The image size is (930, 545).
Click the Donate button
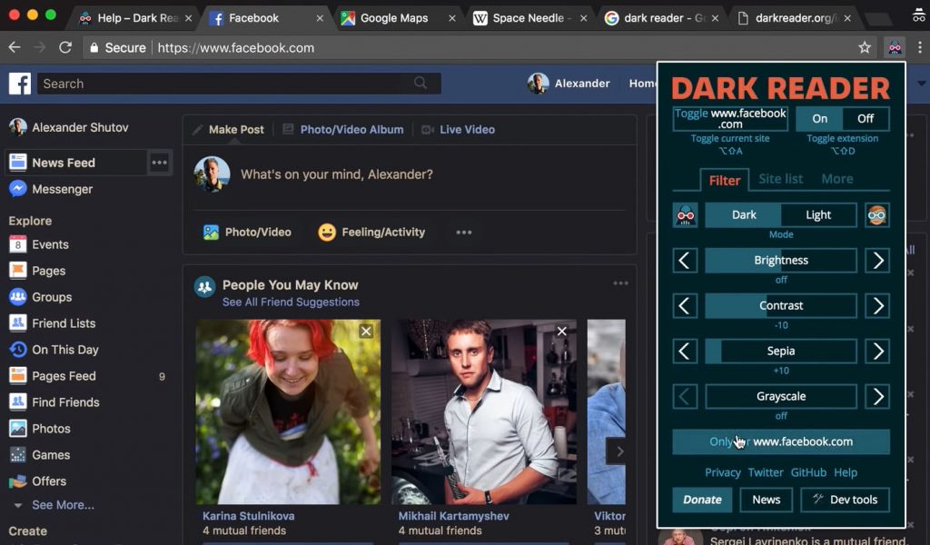tap(702, 500)
